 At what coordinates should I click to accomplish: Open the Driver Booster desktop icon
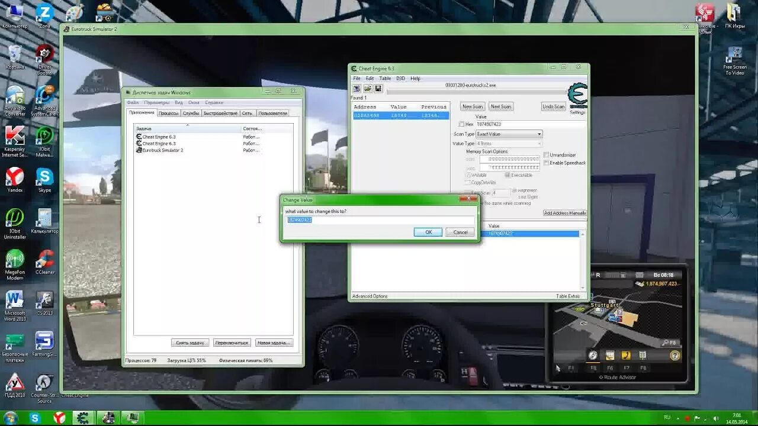pos(44,59)
